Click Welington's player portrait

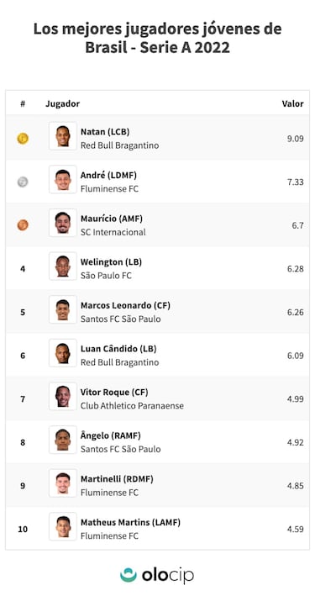pos(63,266)
